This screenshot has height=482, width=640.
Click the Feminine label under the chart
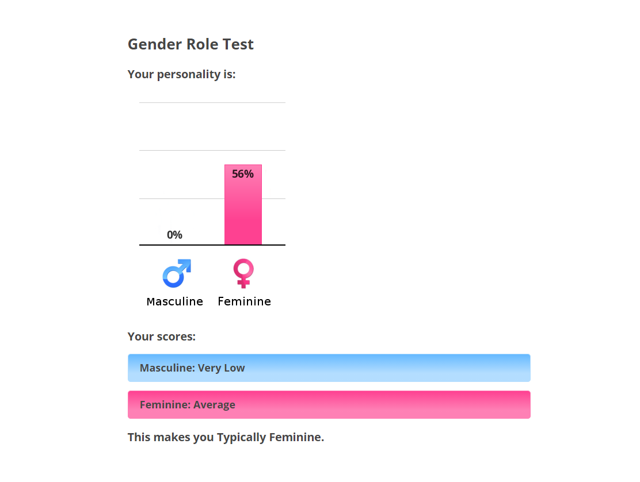coord(244,301)
